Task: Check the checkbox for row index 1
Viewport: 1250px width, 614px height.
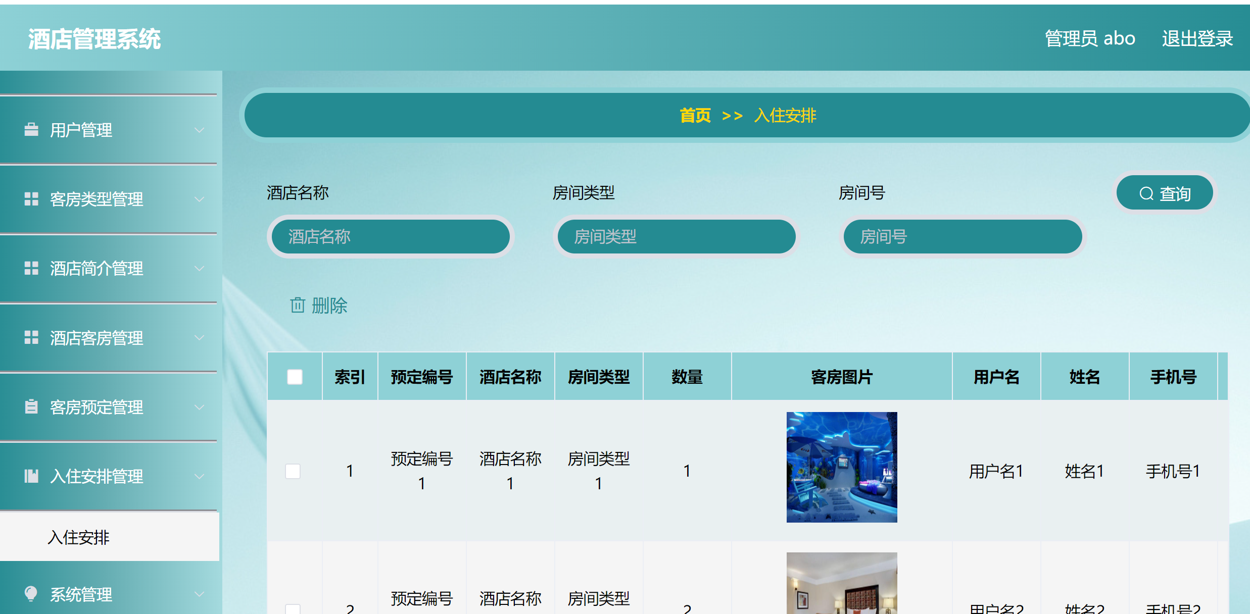Action: 293,471
